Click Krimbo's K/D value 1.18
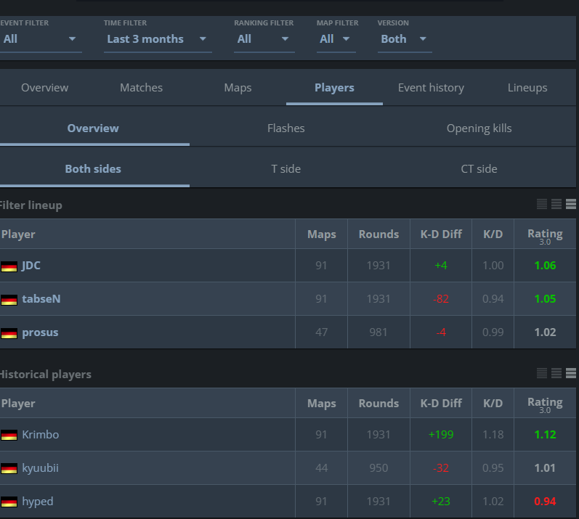The height and width of the screenshot is (519, 579). pyautogui.click(x=493, y=435)
